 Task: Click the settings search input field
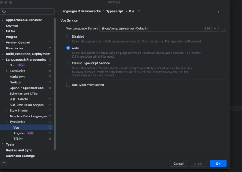pyautogui.click(x=30, y=12)
